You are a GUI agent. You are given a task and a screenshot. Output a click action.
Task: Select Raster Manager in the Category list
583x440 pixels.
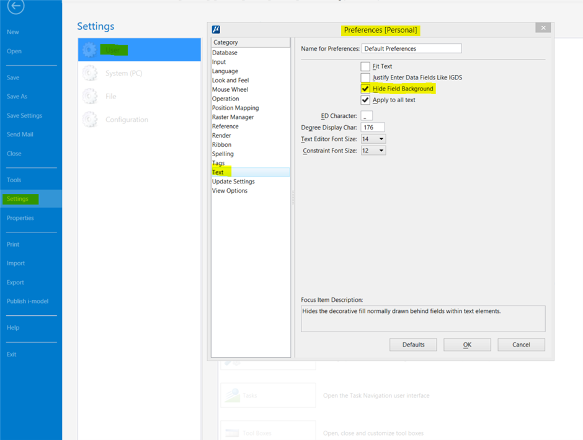233,117
